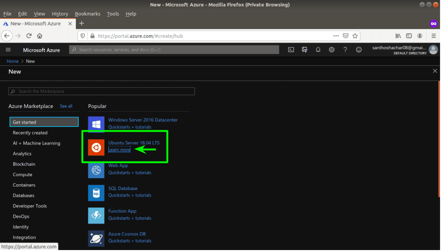
Task: Open the Web App link
Action: 118,165
